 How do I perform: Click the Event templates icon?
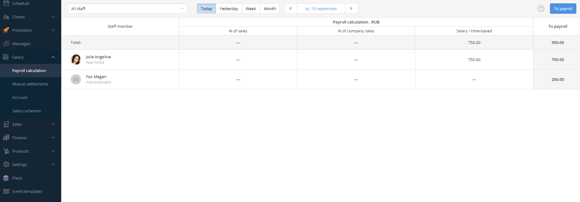point(6,191)
